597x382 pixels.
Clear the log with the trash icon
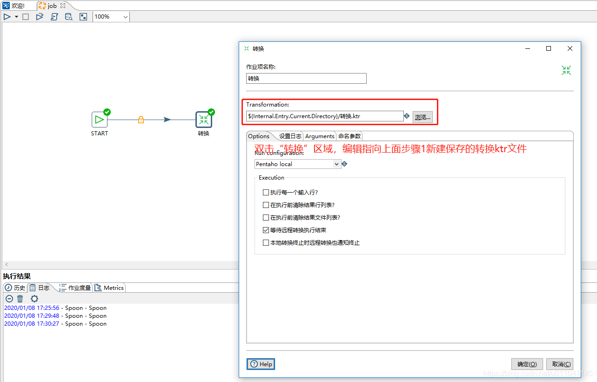coord(20,299)
